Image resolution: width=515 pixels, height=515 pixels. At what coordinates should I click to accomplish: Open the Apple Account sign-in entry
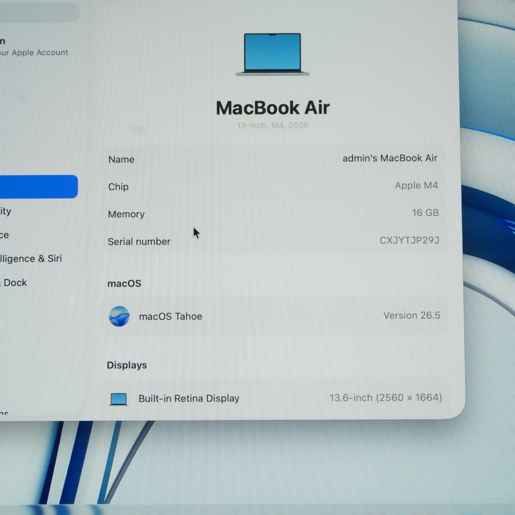pyautogui.click(x=34, y=47)
